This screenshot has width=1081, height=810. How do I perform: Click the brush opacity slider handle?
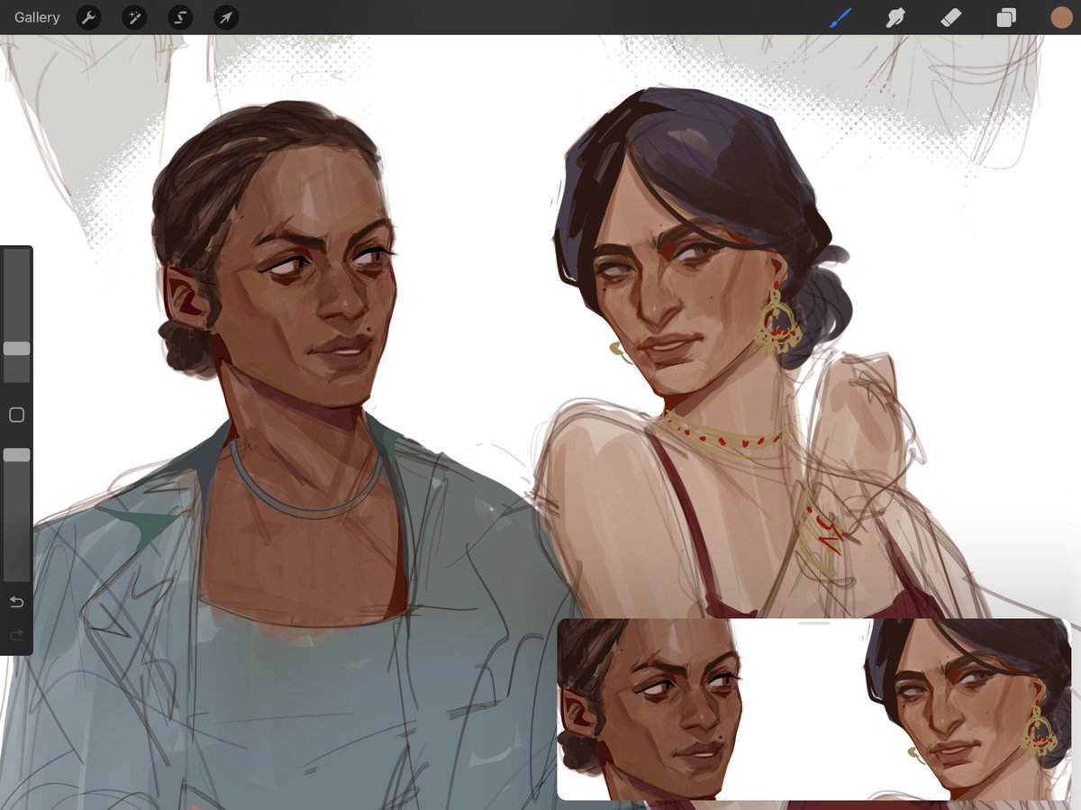point(17,456)
